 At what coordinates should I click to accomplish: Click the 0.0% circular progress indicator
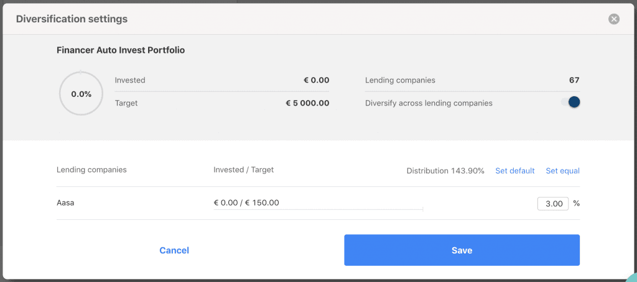81,94
